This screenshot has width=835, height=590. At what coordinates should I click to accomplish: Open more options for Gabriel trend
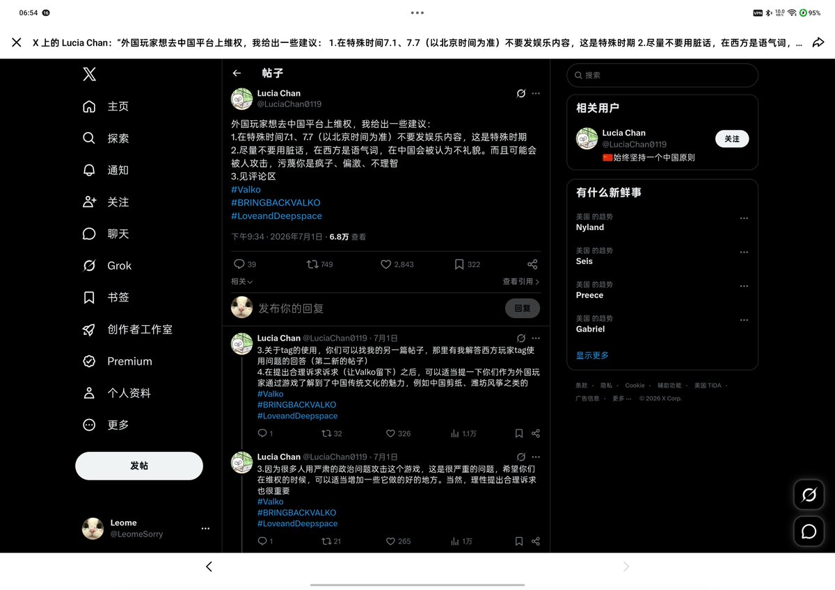click(744, 320)
